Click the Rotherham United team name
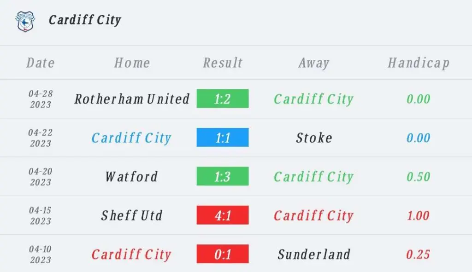 (132, 99)
